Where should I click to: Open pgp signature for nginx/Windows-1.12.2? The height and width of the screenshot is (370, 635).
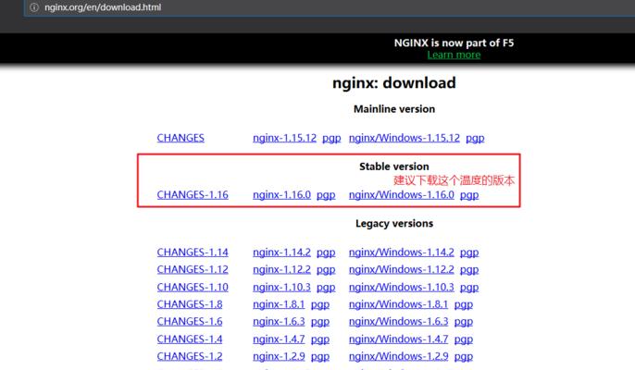(x=469, y=270)
